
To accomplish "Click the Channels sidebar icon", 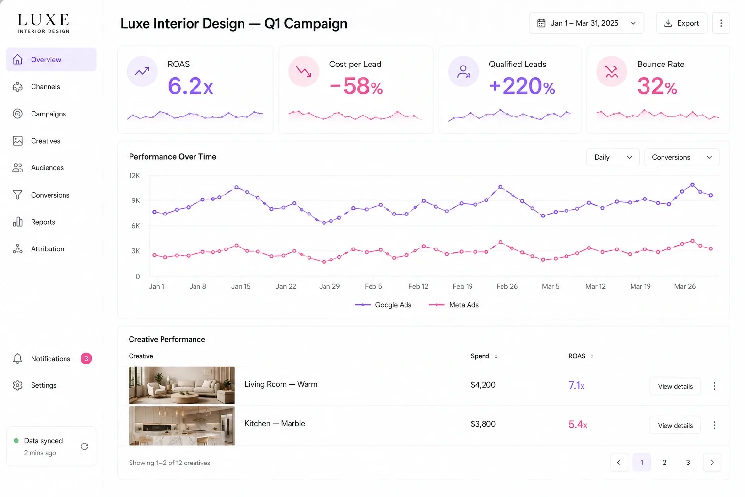I will click(x=18, y=86).
